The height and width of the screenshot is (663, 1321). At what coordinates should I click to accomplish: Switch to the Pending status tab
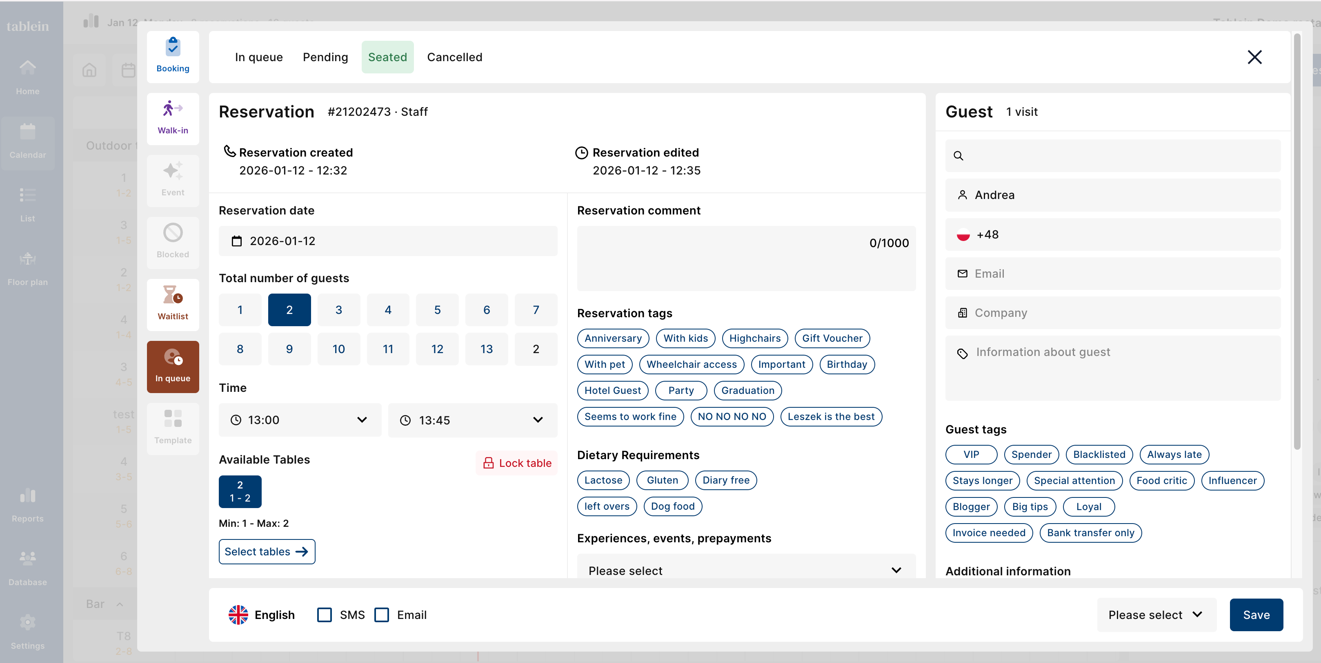pos(325,57)
